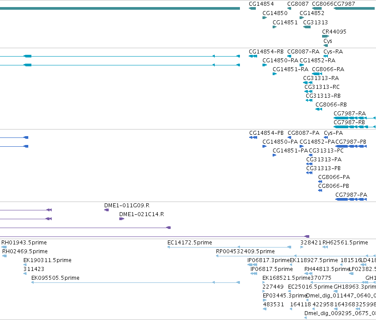This screenshot has height=320, width=376.
Task: Select protein CG31313-PB
Action: pos(323,168)
